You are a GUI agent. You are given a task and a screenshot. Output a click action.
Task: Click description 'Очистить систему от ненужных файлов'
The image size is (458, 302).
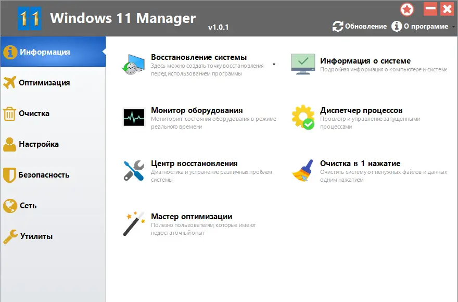coord(371,172)
